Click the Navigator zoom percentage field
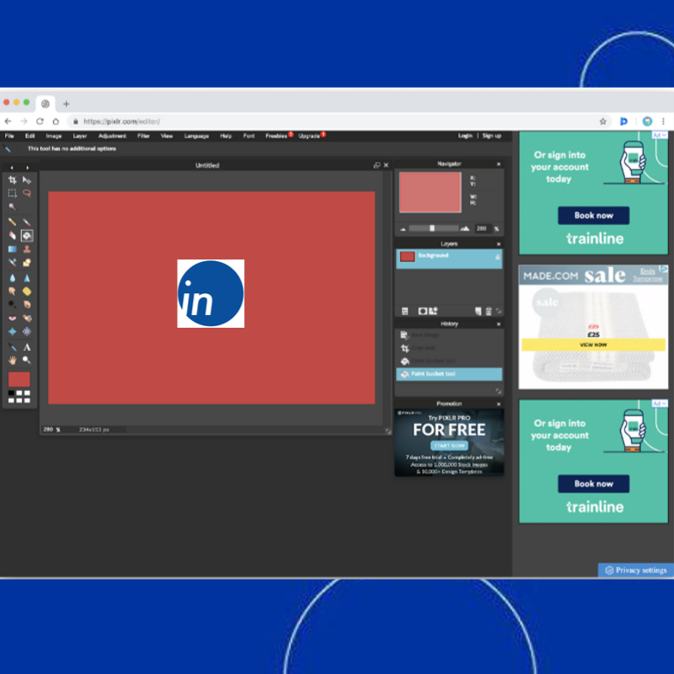The image size is (674, 674). point(483,228)
